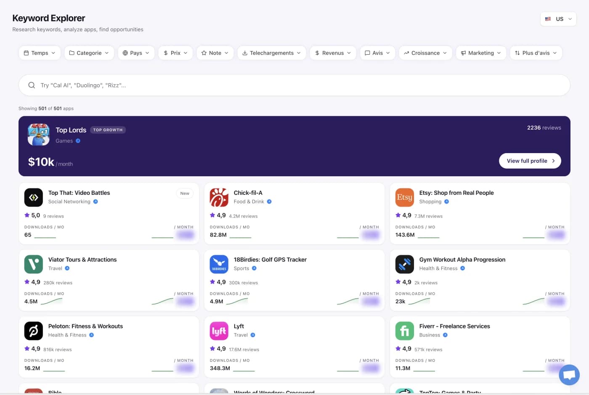589x395 pixels.
Task: Expand the Avis filter
Action: click(377, 53)
